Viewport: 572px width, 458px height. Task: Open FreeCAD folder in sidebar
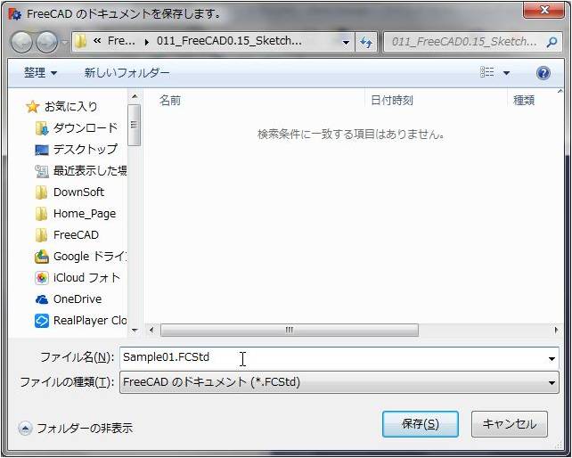pos(76,234)
